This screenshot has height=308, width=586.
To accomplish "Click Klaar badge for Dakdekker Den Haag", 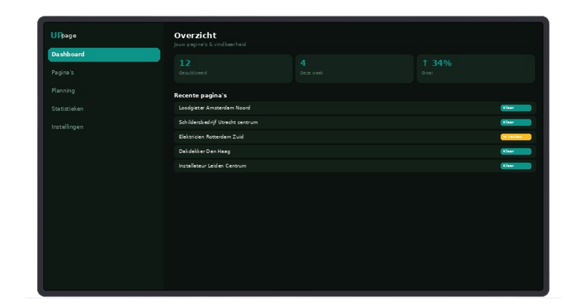I will point(516,152).
